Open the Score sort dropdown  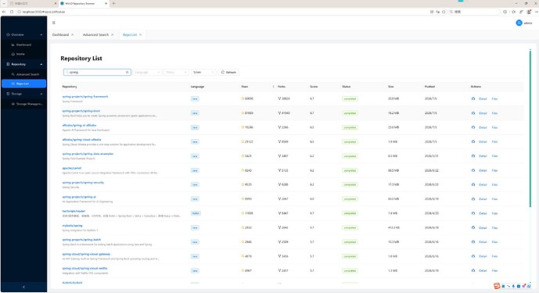pyautogui.click(x=203, y=72)
